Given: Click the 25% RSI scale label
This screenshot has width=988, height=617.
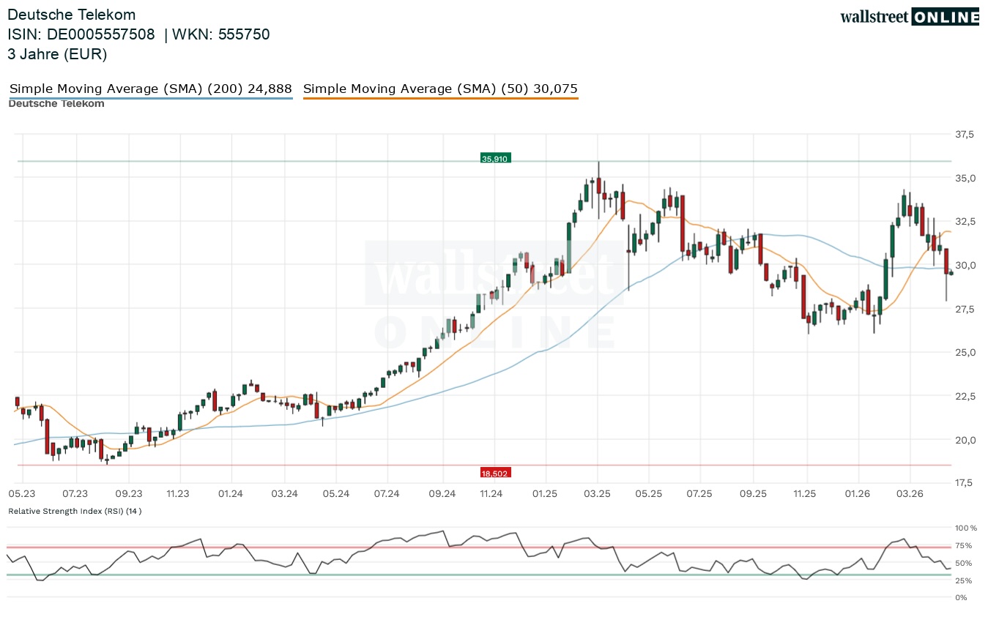Looking at the screenshot, I should (963, 580).
